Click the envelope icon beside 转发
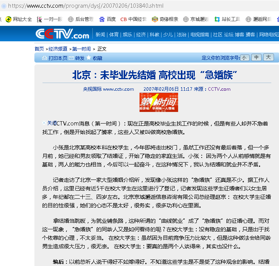Viewport: 279px width, 266px height. [71, 58]
